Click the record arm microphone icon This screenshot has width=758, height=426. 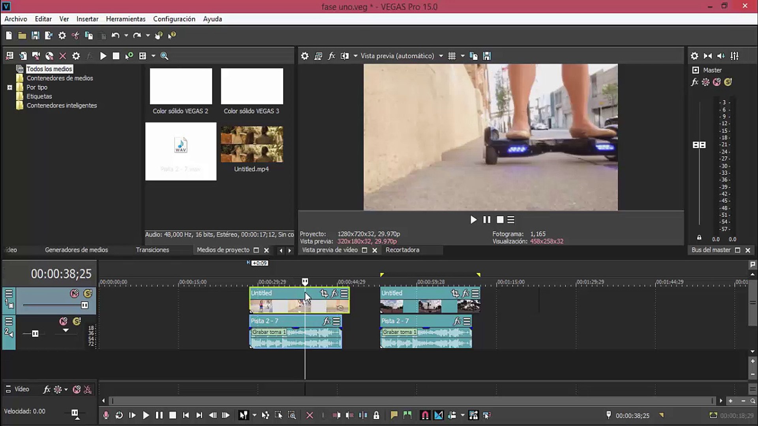(106, 415)
